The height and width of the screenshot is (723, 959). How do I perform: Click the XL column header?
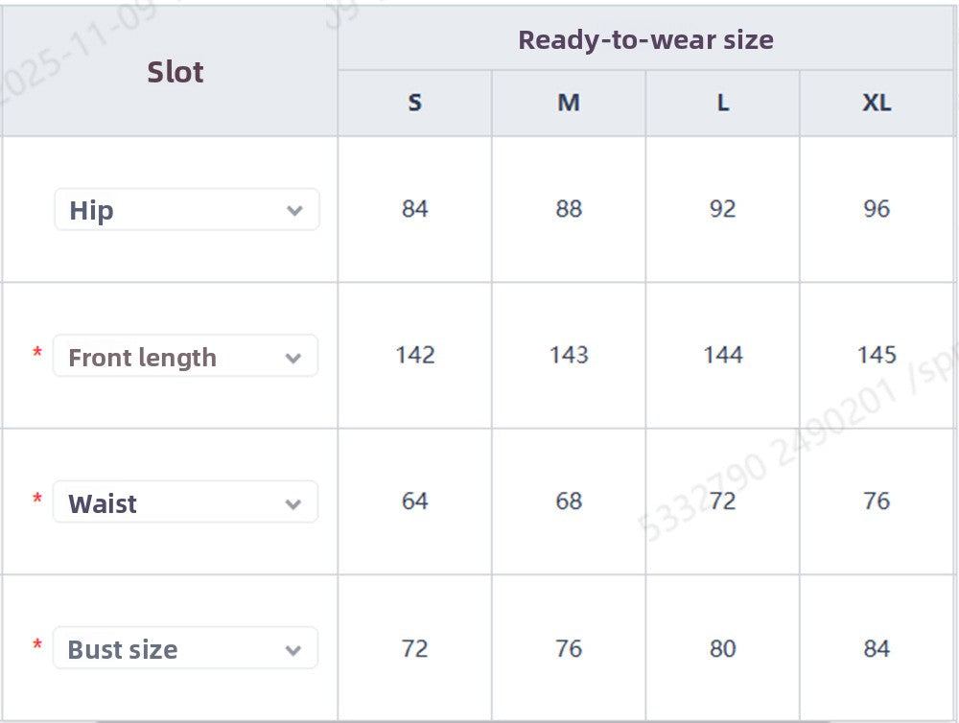click(877, 103)
